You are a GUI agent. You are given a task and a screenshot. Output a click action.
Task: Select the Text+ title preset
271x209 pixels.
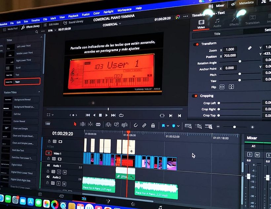coord(22,82)
